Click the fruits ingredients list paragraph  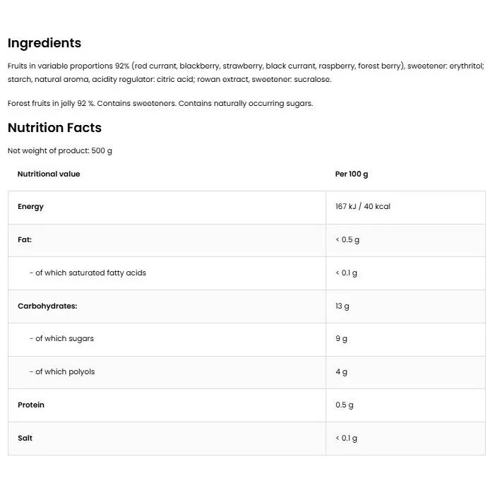[x=246, y=73]
